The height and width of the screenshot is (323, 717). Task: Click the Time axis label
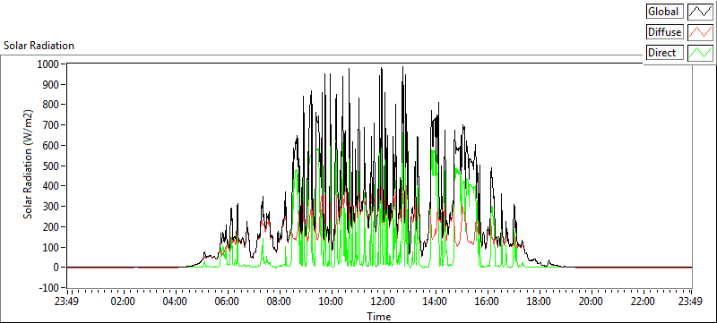pos(378,316)
